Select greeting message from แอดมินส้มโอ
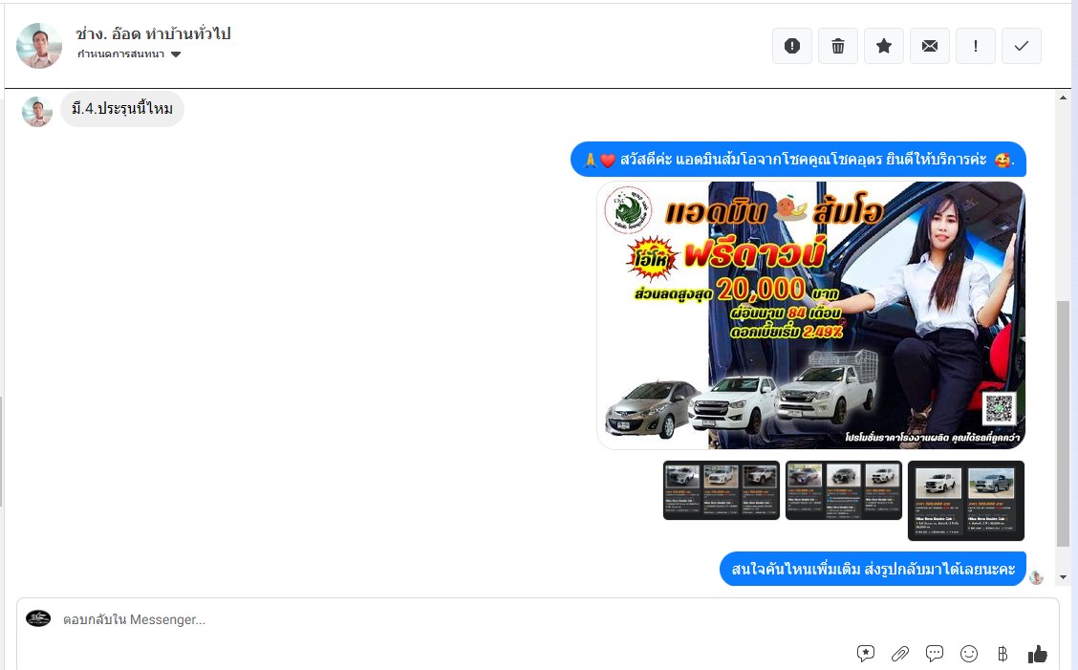 click(x=798, y=160)
